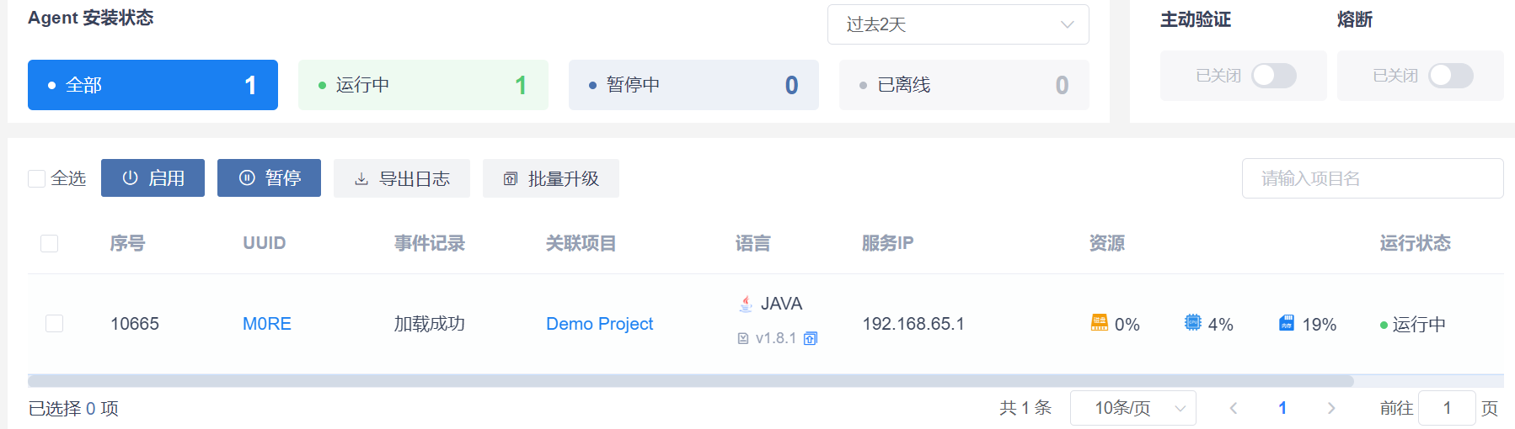This screenshot has width=1515, height=429.
Task: Click the 暂停 button
Action: coord(269,178)
